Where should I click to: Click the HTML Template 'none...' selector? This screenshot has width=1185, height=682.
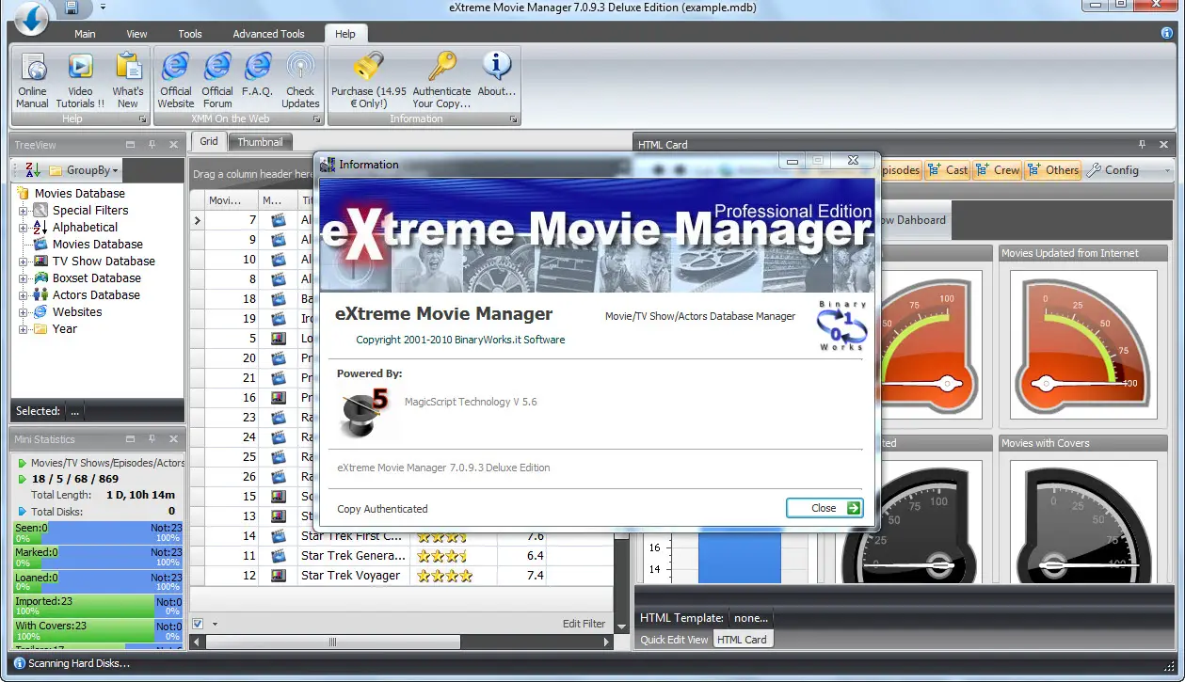click(x=752, y=618)
